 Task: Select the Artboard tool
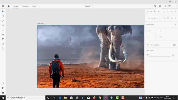point(3,44)
